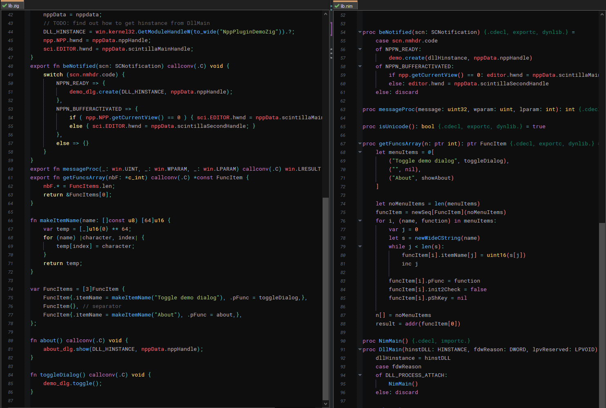Click the "NppPluginDemoZig" string literal
The height and width of the screenshot is (408, 606).
pyautogui.click(x=250, y=32)
